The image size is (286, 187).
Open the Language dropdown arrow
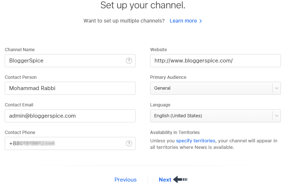pos(277,116)
